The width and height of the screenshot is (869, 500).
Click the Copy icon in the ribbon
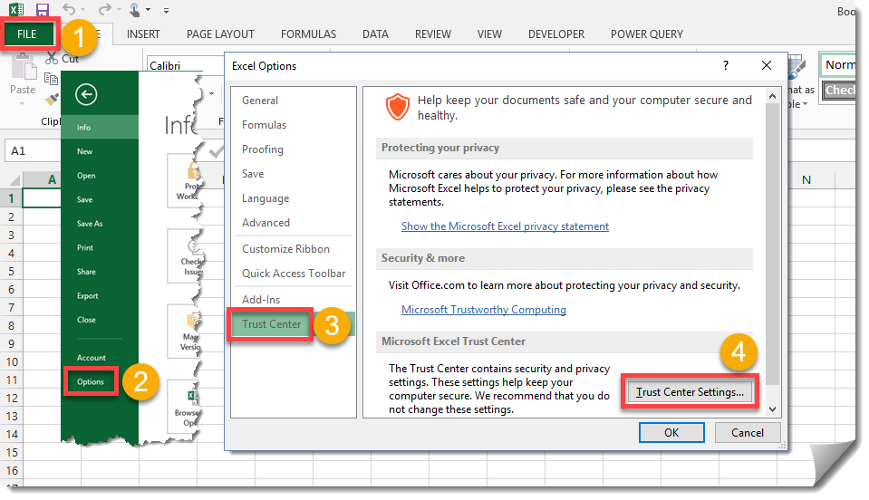pos(51,79)
